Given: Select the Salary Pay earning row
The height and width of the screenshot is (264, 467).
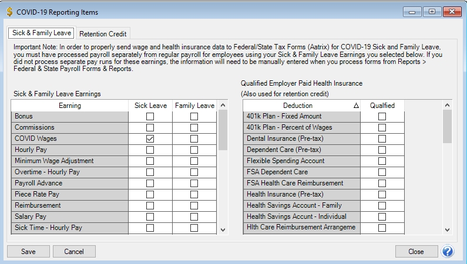Looking at the screenshot, I should [70, 216].
